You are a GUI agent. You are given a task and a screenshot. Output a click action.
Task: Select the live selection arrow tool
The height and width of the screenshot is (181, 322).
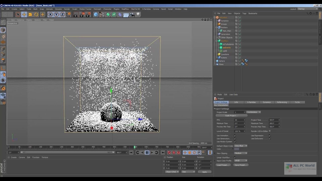click(x=18, y=15)
